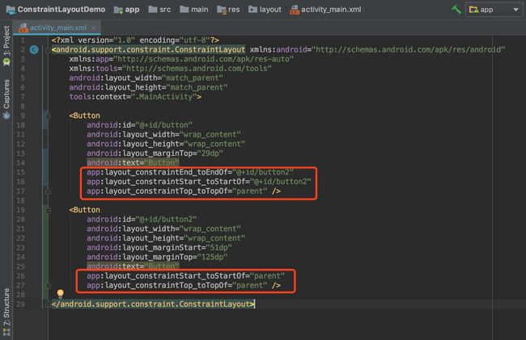This screenshot has height=340, width=526.
Task: Click the activity_main.xml breadcrumb item
Action: (326, 10)
